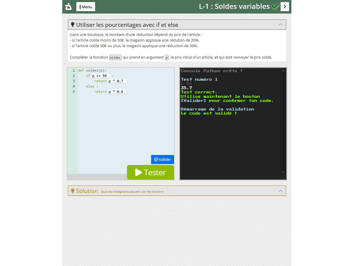Open the Menu from the top bar
354x266 pixels.
tap(85, 6)
